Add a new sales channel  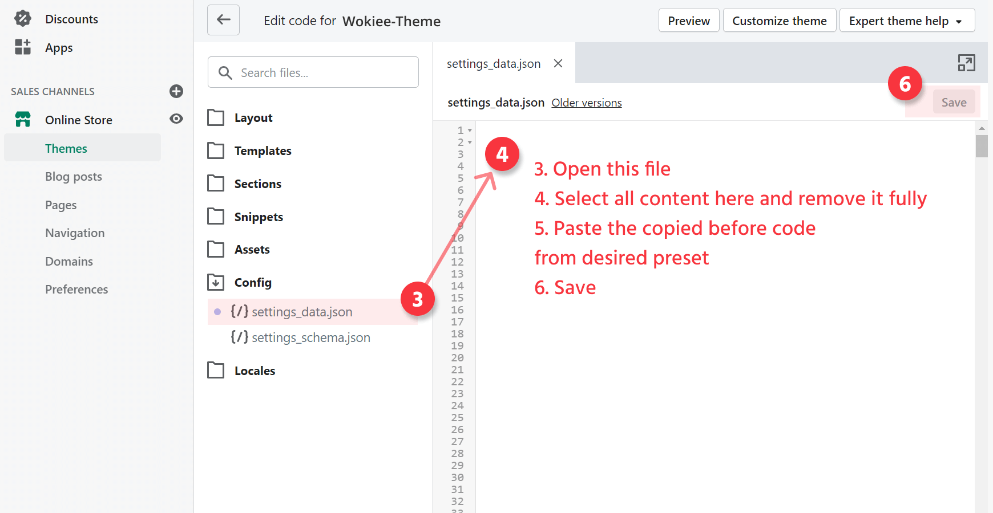coord(176,91)
